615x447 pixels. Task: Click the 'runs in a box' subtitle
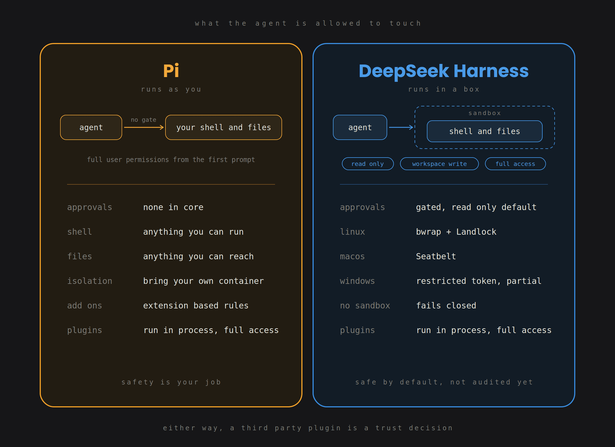point(444,89)
